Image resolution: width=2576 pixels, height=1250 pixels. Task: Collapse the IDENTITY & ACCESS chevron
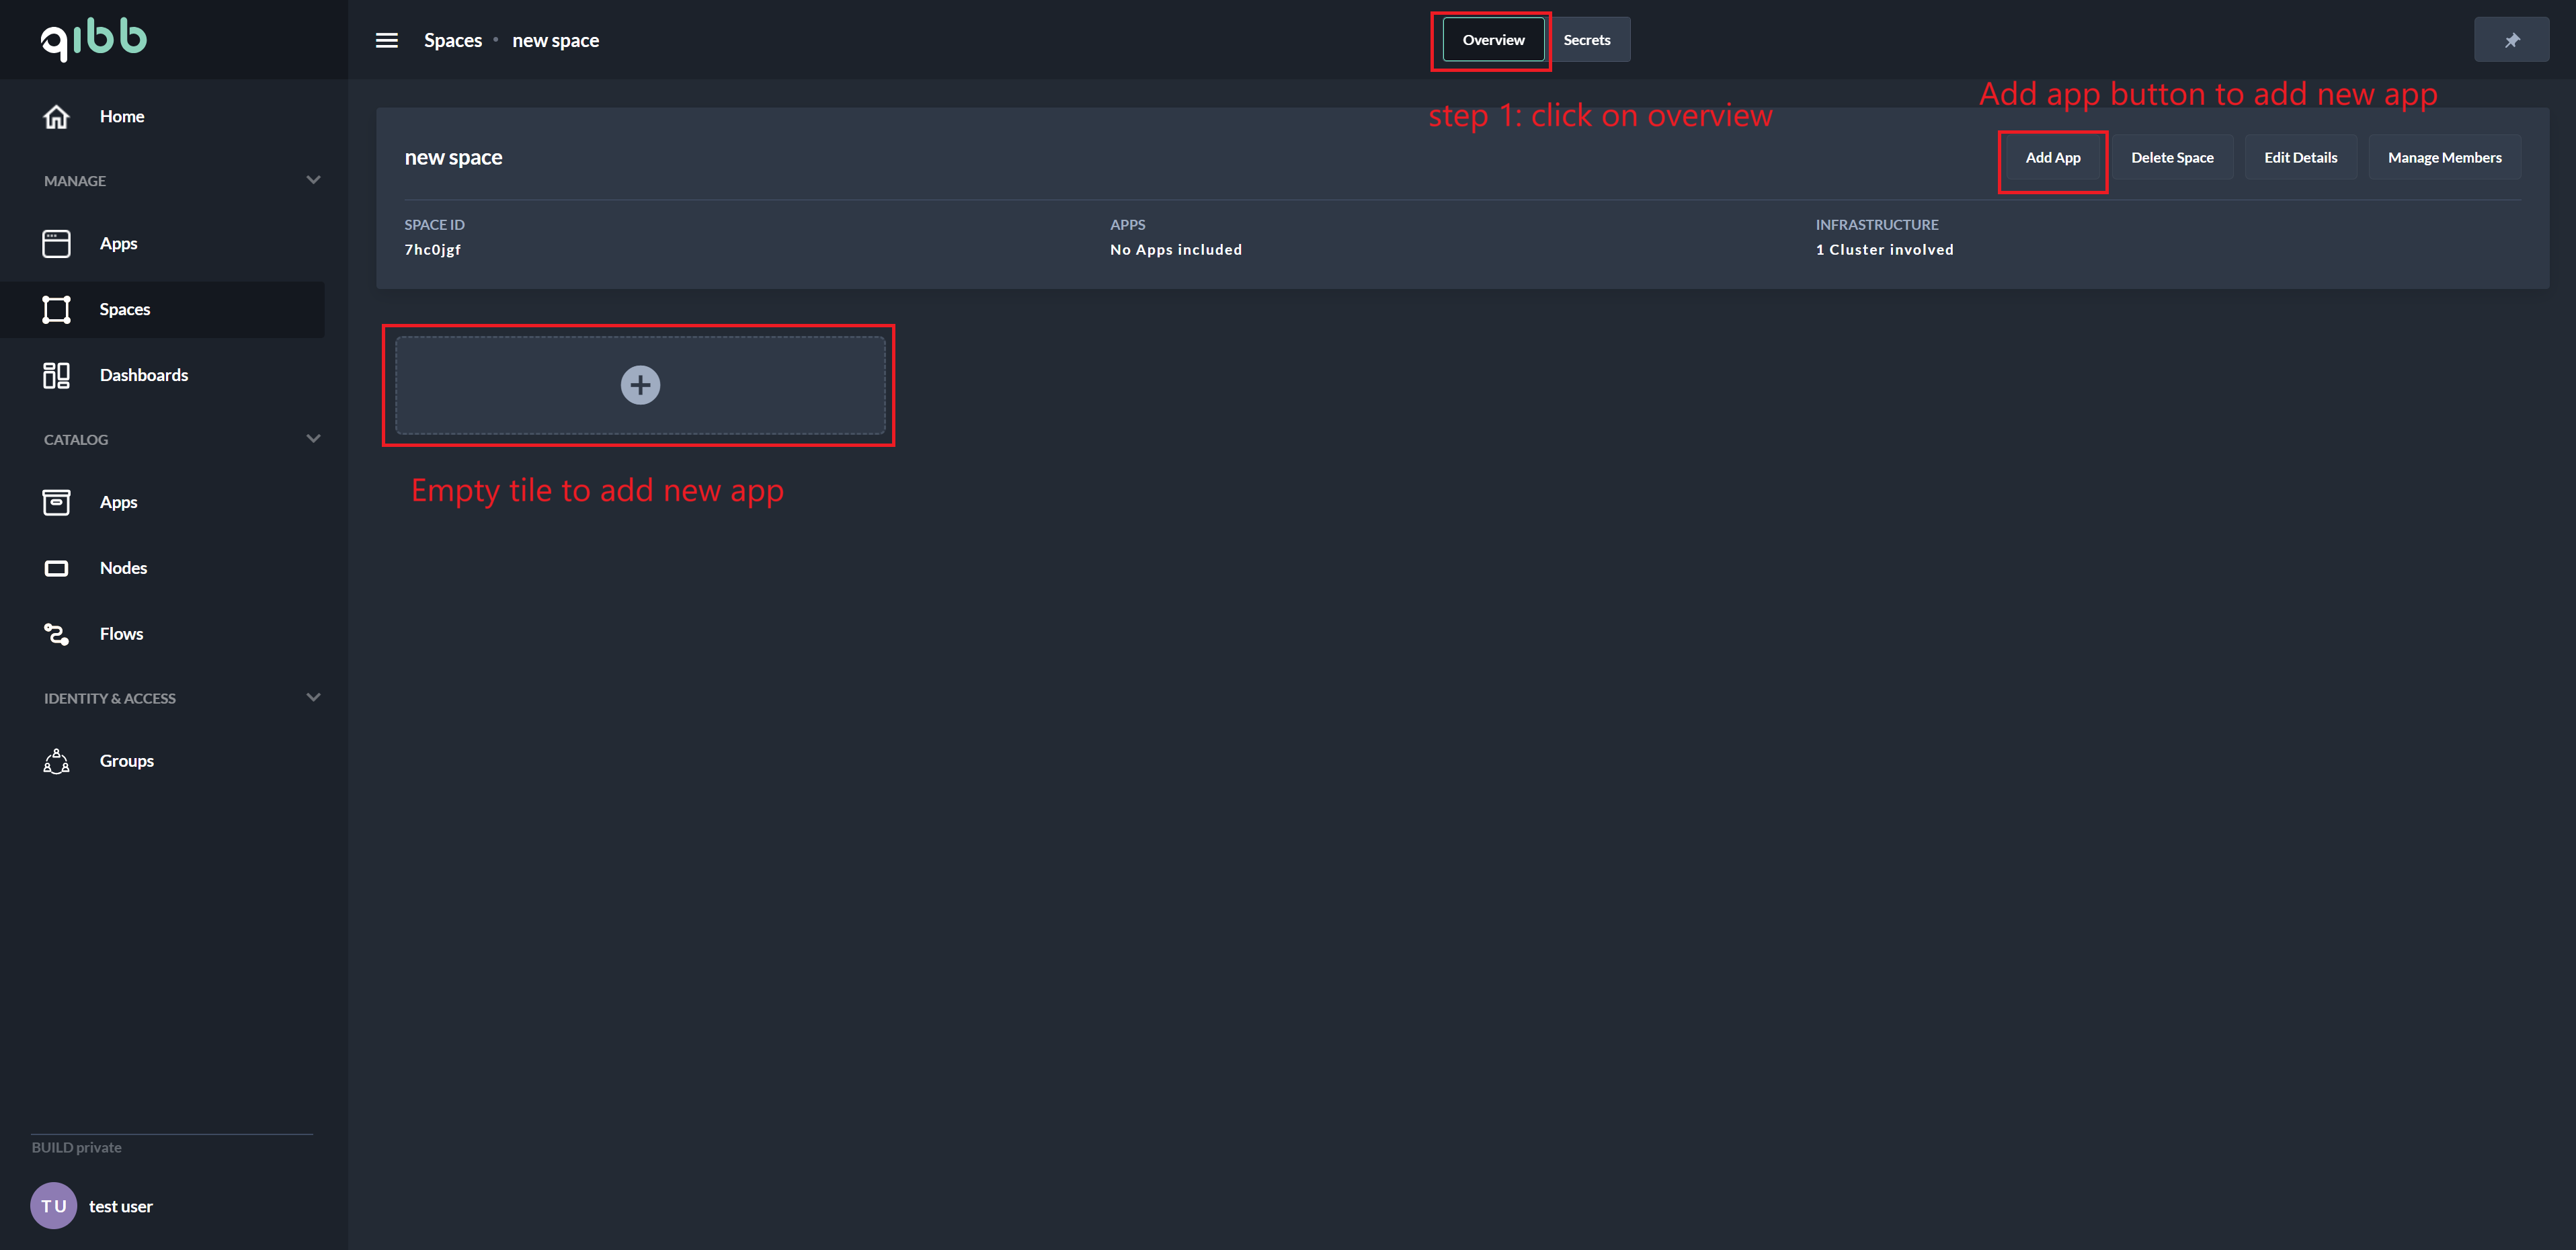tap(313, 698)
